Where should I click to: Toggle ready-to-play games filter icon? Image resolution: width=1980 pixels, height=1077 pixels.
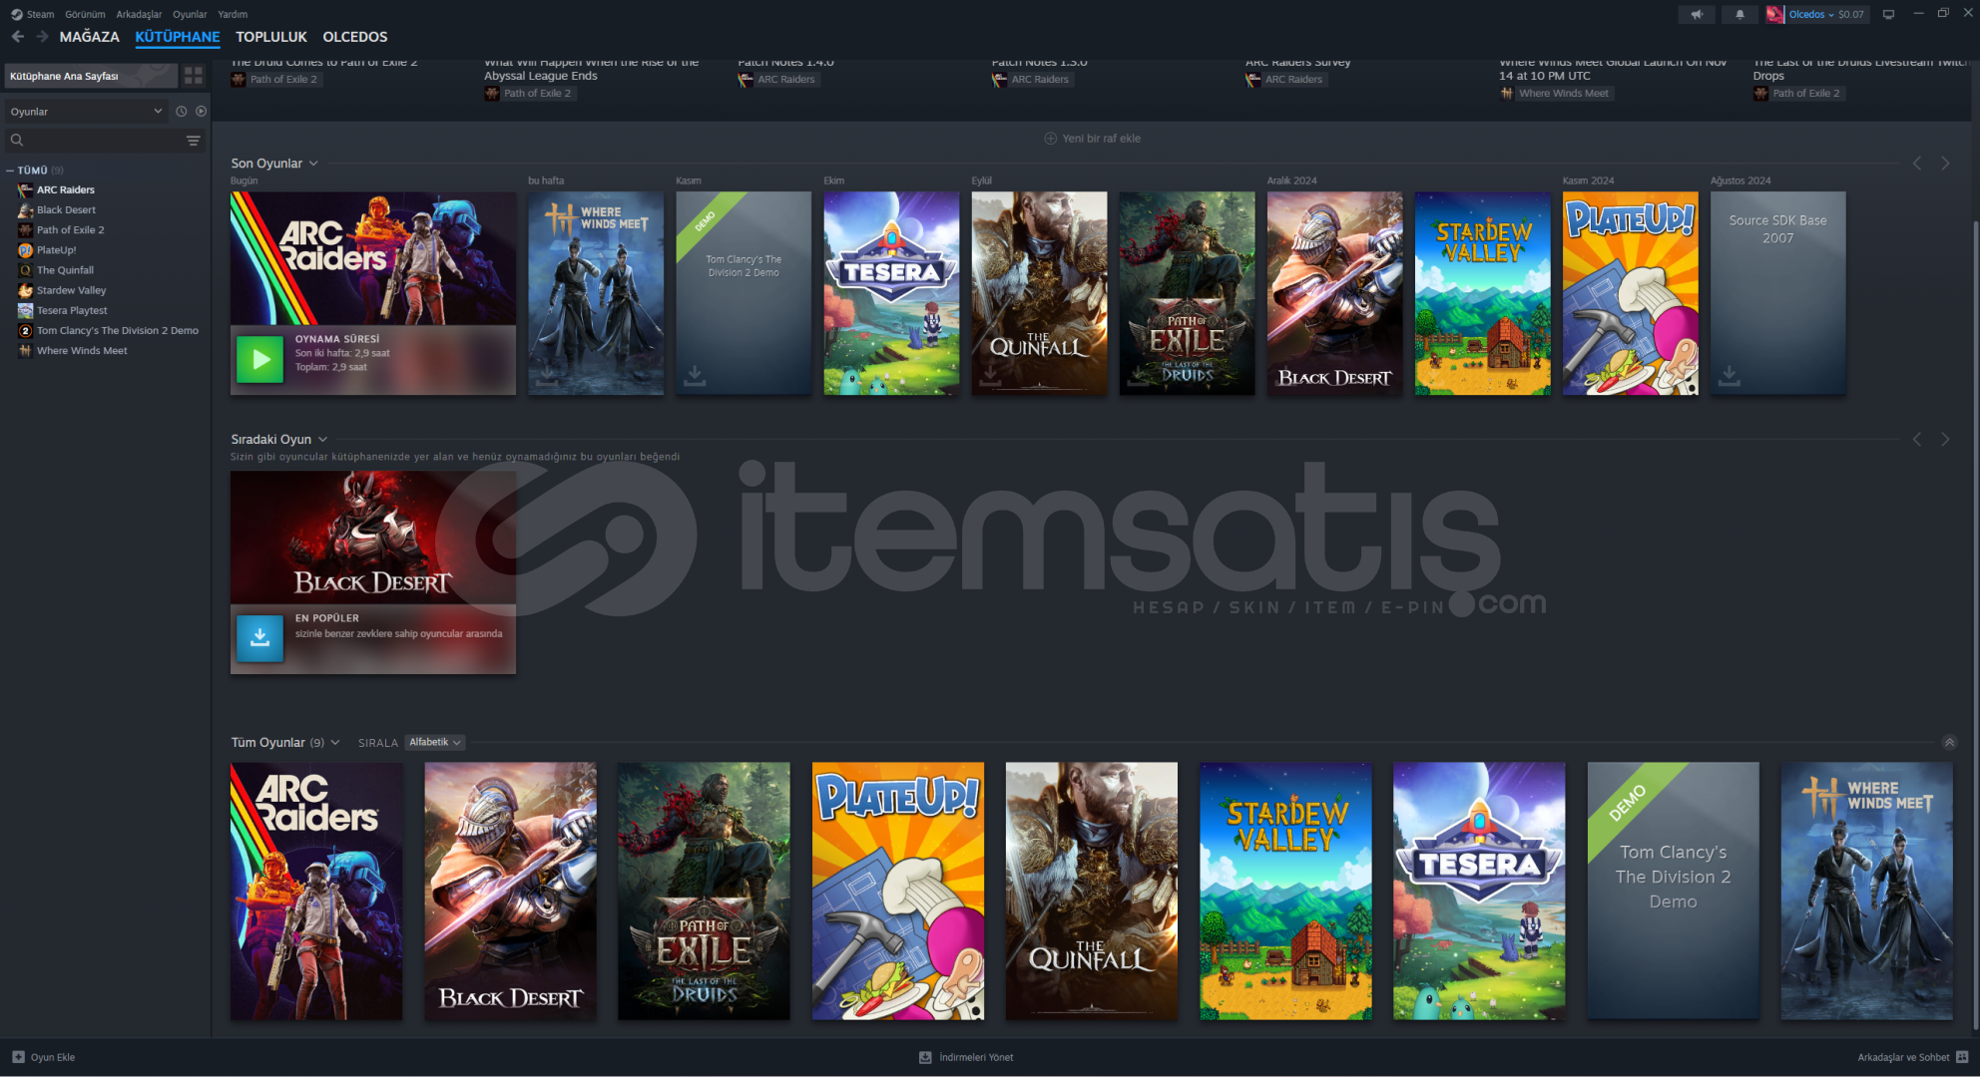pos(202,112)
